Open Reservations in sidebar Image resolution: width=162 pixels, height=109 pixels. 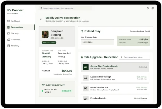20,27
